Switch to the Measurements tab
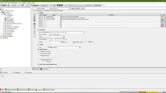Image resolution: width=166 pixels, height=93 pixels. [40, 11]
